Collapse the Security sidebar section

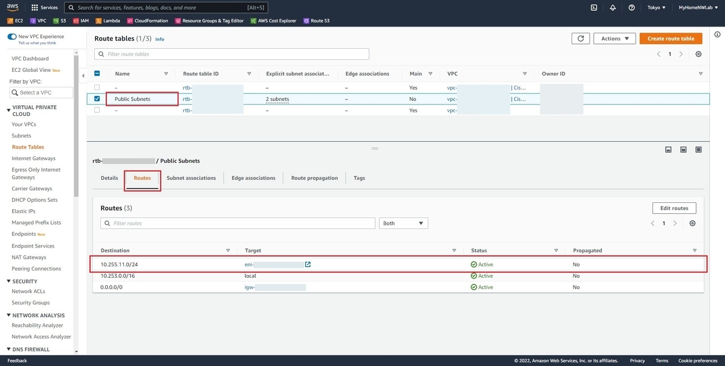[8, 281]
